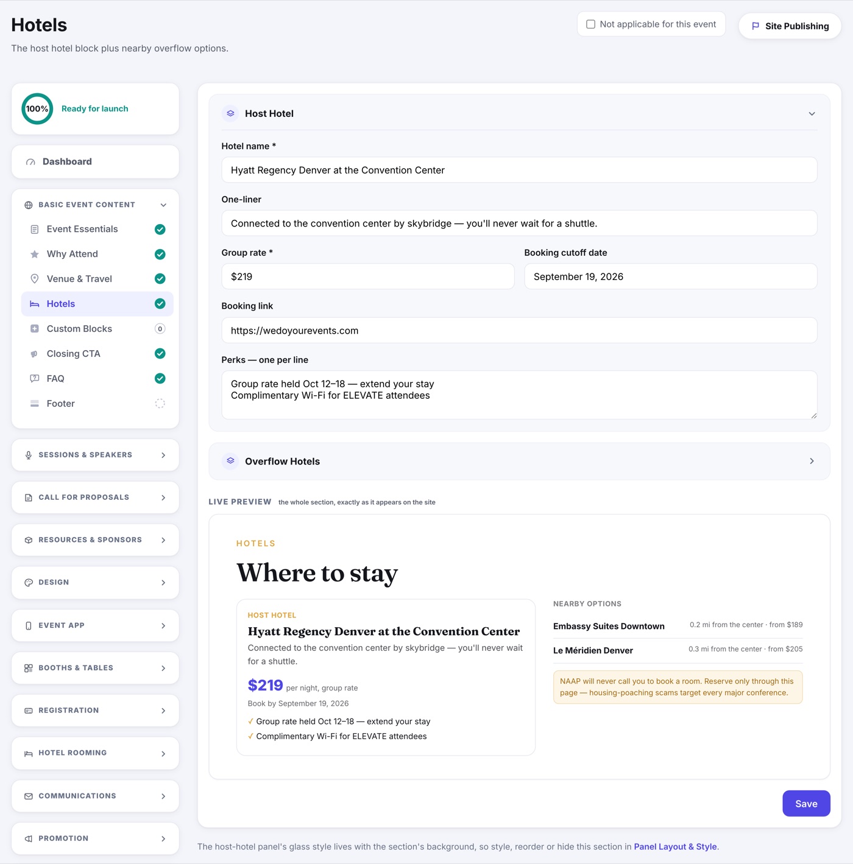Click the Footer incomplete status circle
The height and width of the screenshot is (864, 853).
point(160,404)
